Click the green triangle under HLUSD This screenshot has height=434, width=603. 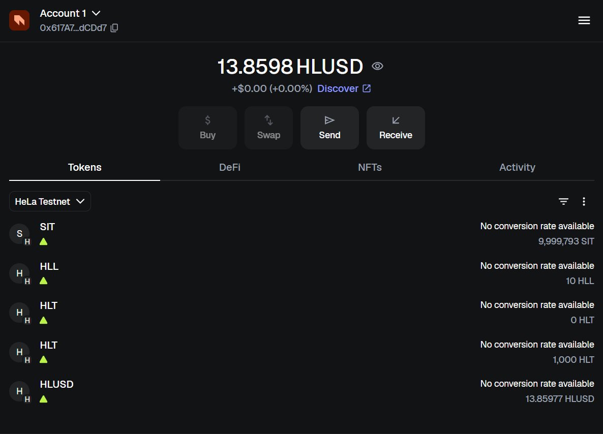tap(43, 399)
